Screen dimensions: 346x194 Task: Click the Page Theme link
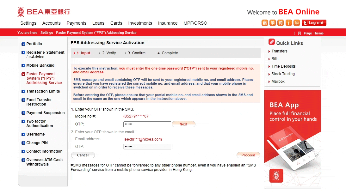click(x=313, y=33)
